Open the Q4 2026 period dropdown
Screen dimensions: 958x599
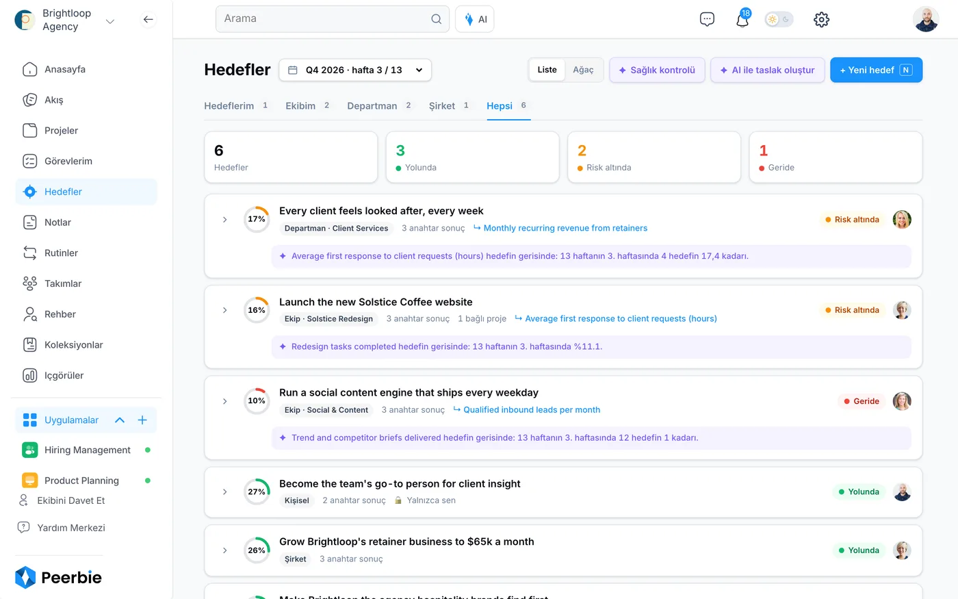click(355, 70)
